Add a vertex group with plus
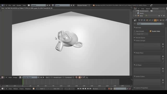 click(x=163, y=44)
